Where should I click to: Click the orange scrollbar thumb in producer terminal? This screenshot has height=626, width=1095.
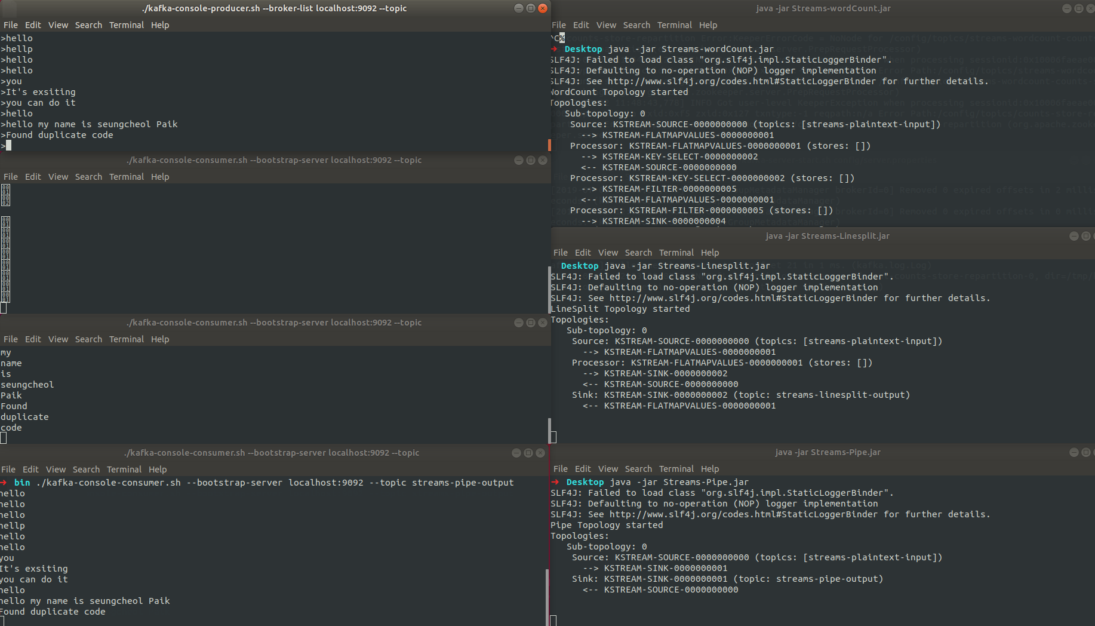549,145
